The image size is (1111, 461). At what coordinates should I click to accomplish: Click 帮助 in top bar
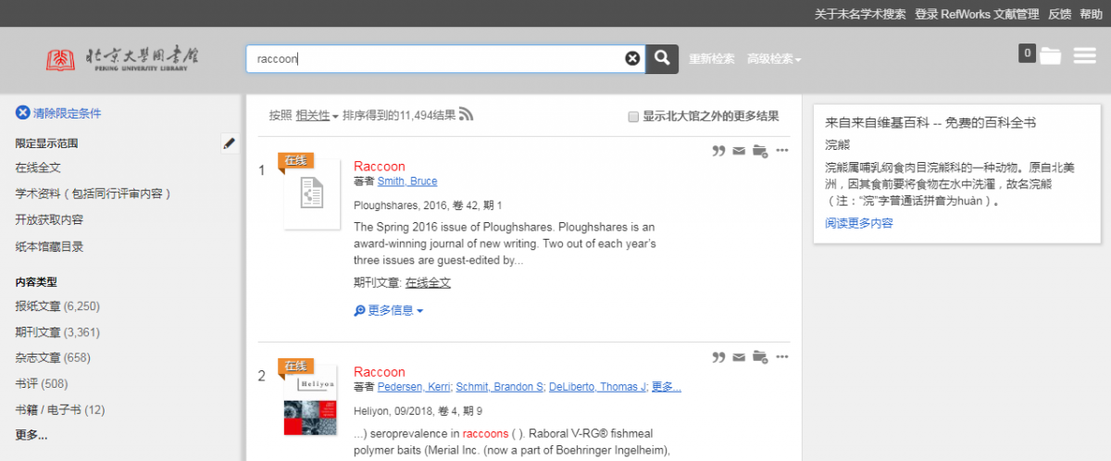coord(1091,14)
